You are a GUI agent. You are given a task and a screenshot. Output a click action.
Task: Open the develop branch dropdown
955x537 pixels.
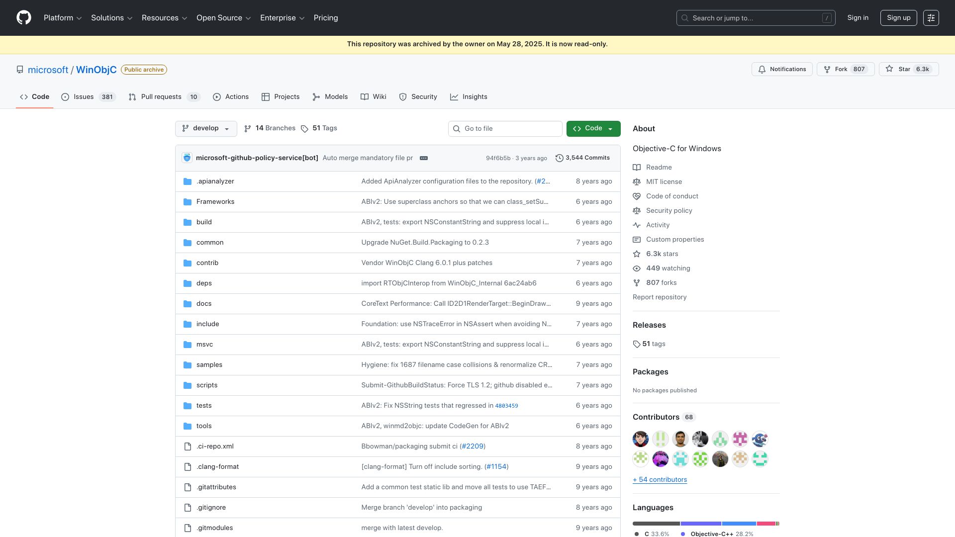click(206, 128)
